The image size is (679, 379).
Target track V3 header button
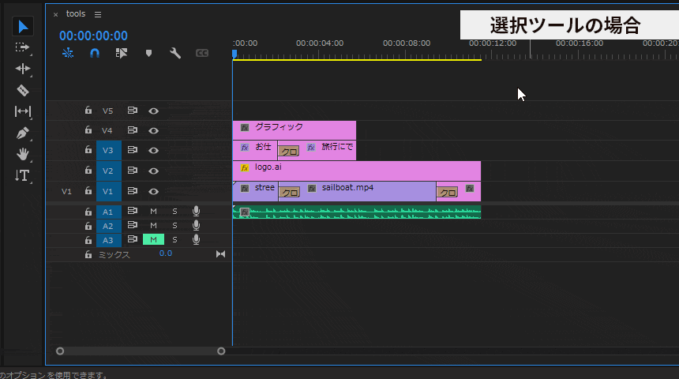pos(109,150)
